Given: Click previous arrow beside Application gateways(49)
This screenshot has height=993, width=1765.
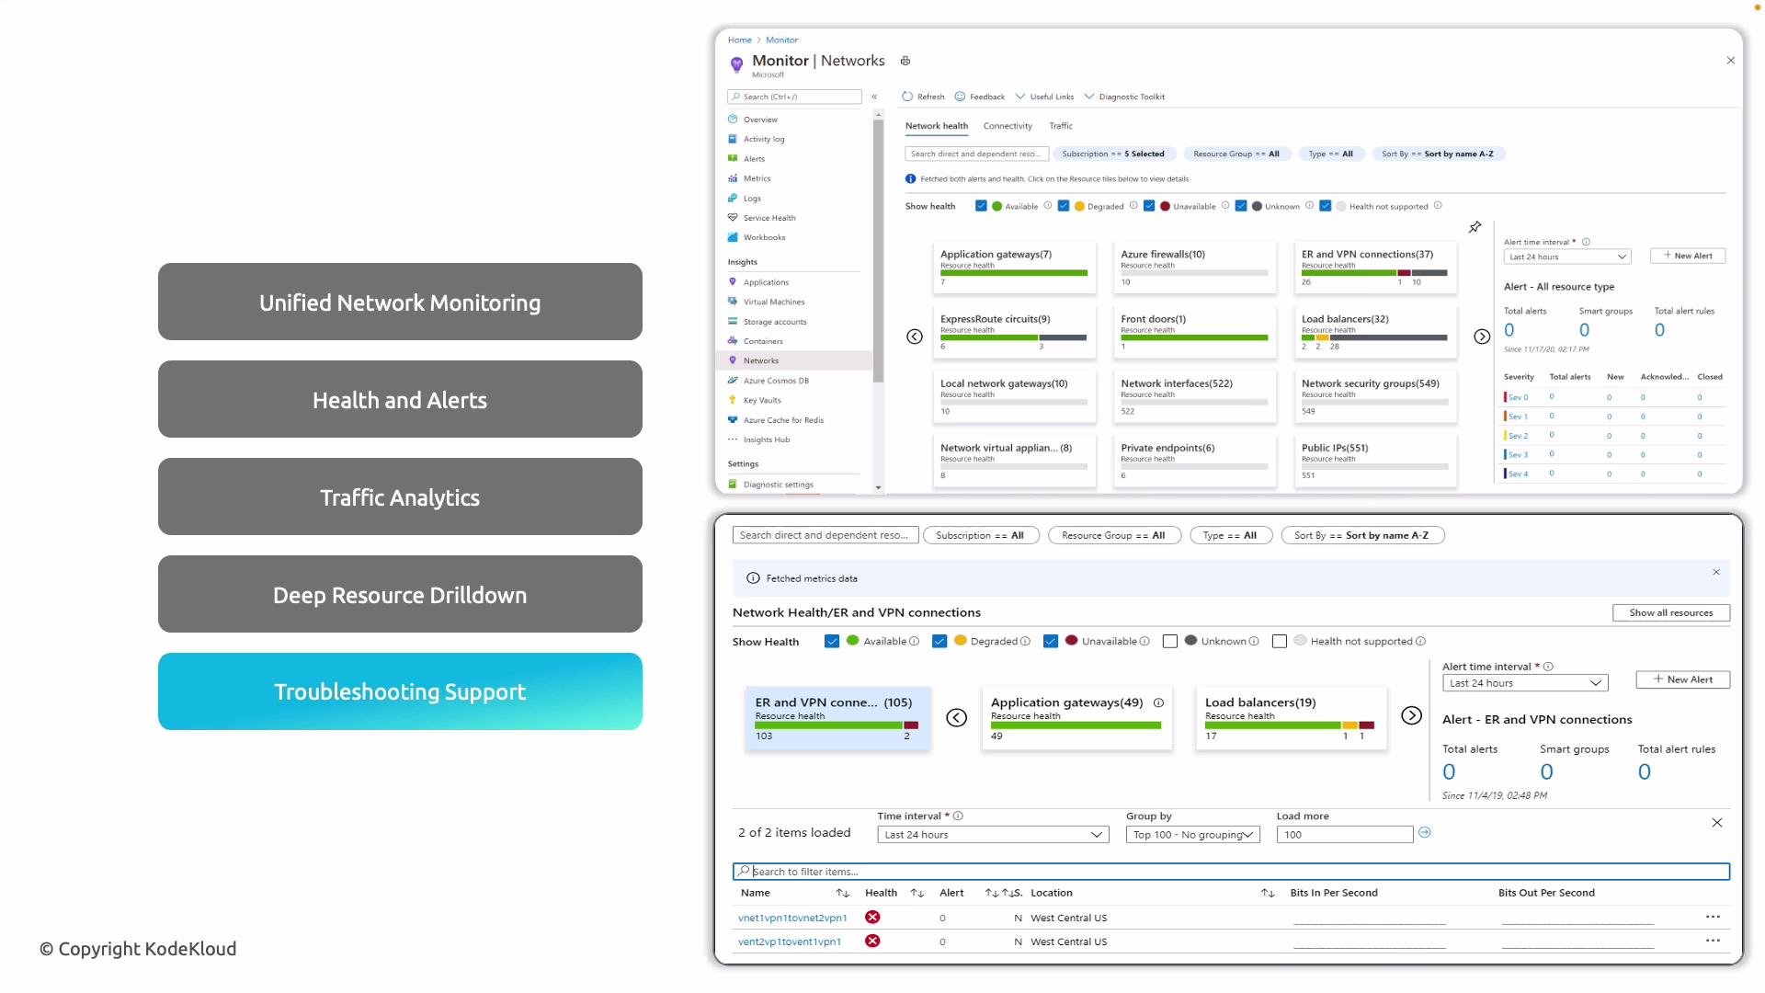Looking at the screenshot, I should point(957,718).
